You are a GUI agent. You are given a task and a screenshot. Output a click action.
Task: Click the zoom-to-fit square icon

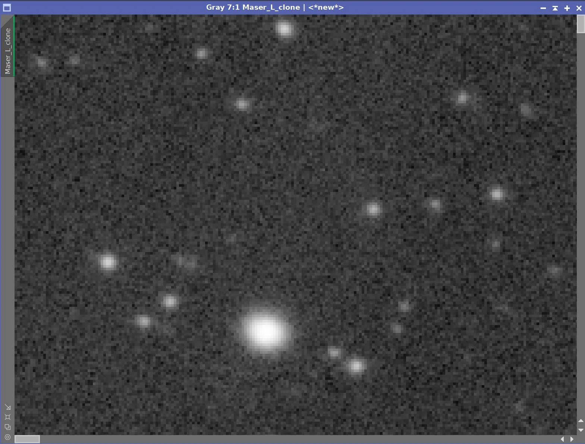click(x=7, y=417)
